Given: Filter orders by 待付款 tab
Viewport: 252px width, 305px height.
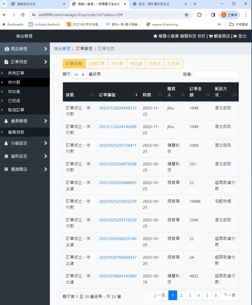Looking at the screenshot, I should click(118, 64).
